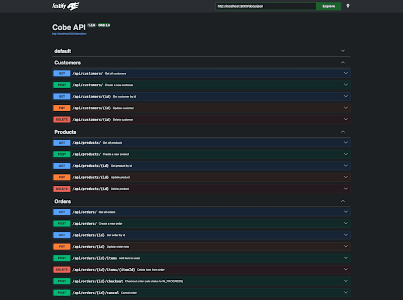
Task: Click the OAS 3.0 badge
Action: [x=104, y=25]
